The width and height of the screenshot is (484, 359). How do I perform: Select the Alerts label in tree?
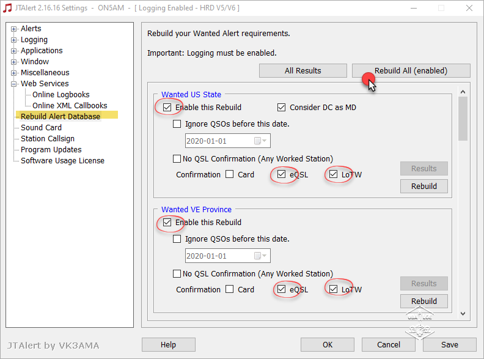31,28
